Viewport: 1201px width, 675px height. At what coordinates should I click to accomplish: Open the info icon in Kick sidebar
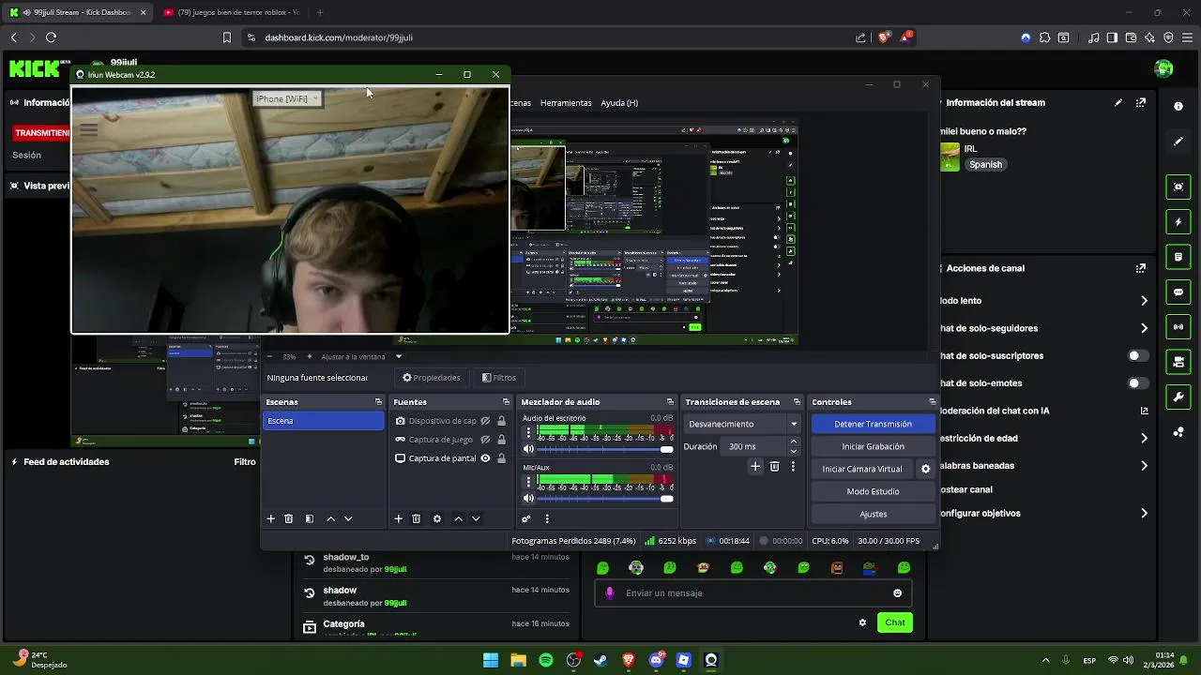coord(1178,106)
